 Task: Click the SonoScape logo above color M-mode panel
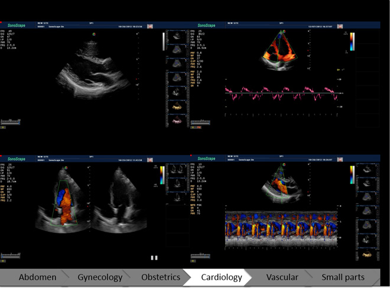206,158
